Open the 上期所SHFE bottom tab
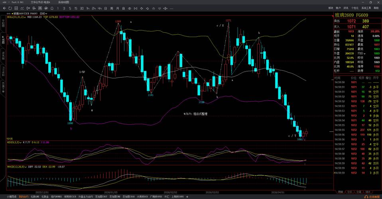 (x=177, y=197)
